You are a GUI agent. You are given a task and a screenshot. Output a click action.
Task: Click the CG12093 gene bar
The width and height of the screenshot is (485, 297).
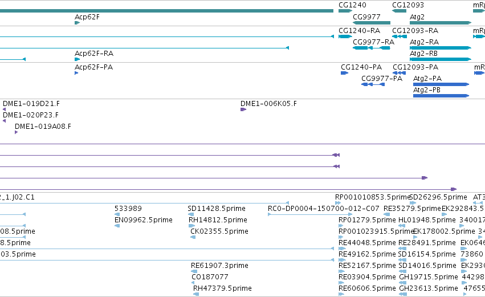pos(399,11)
